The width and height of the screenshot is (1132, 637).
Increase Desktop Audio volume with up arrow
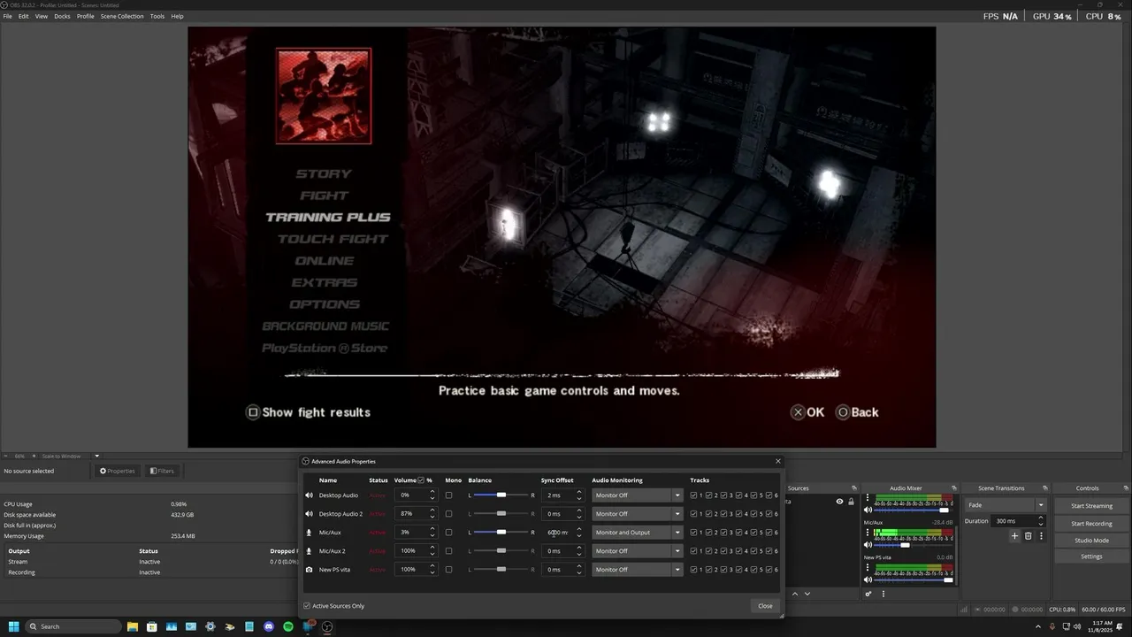coord(432,493)
